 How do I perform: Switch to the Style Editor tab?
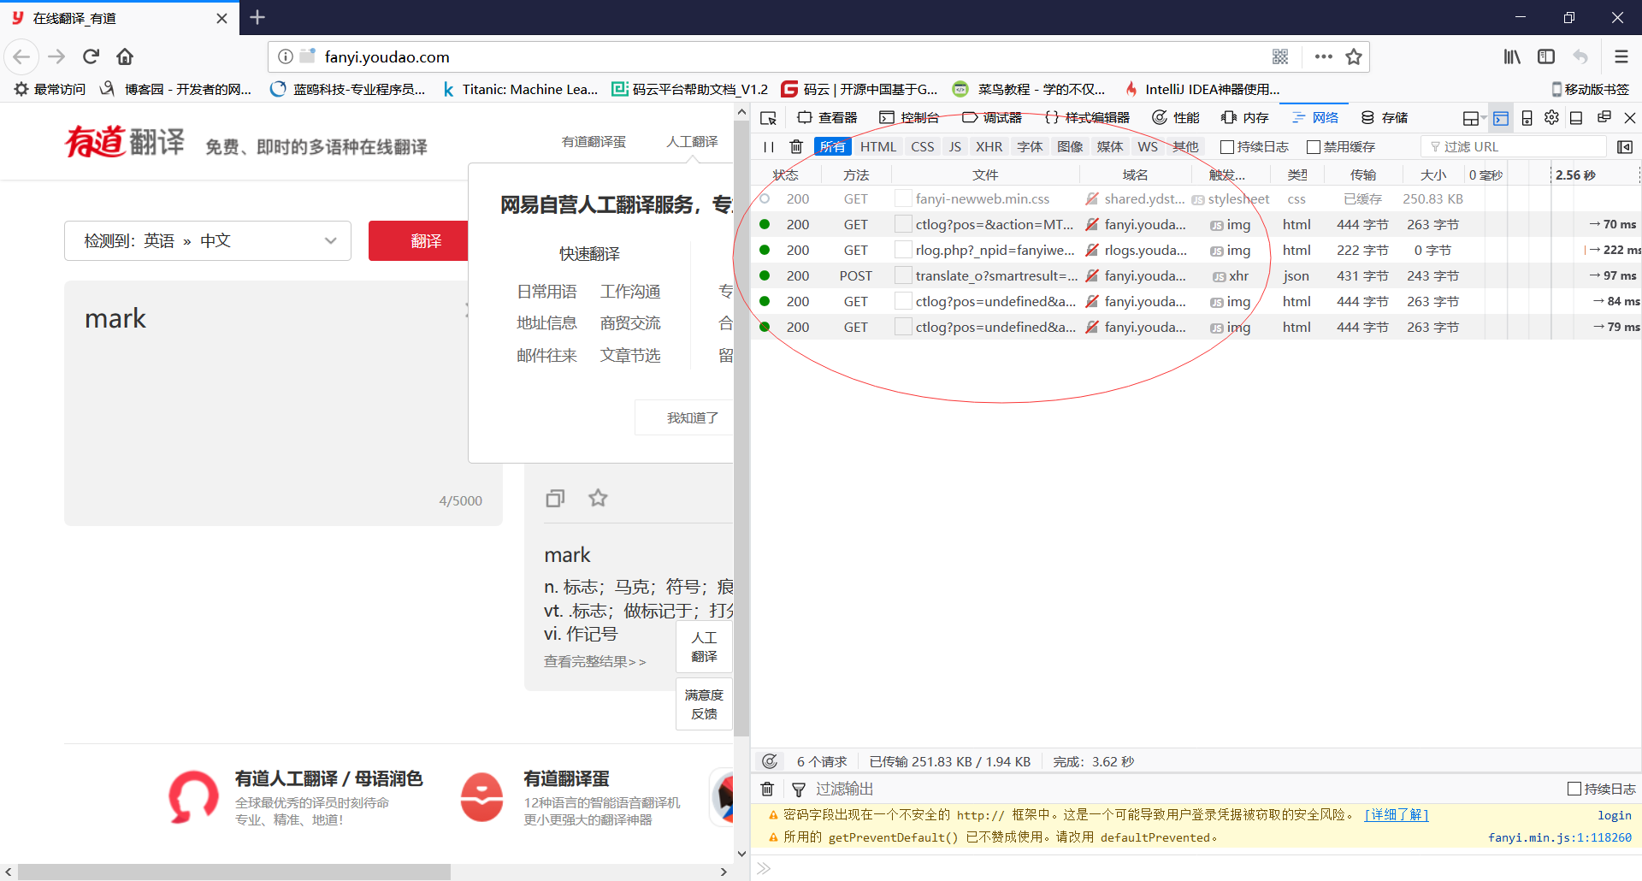1087,118
